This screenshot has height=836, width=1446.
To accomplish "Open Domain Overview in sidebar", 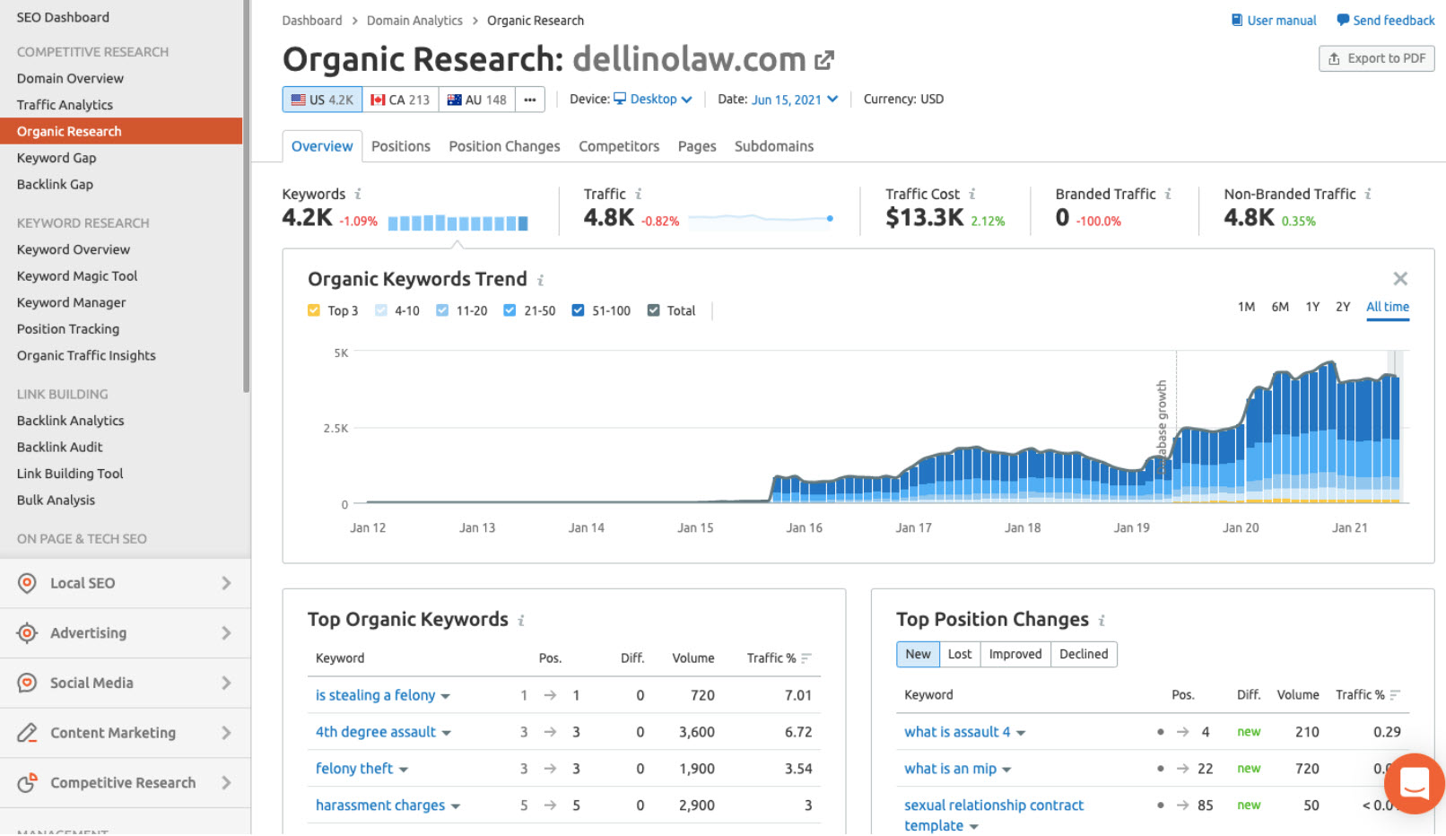I will point(70,78).
